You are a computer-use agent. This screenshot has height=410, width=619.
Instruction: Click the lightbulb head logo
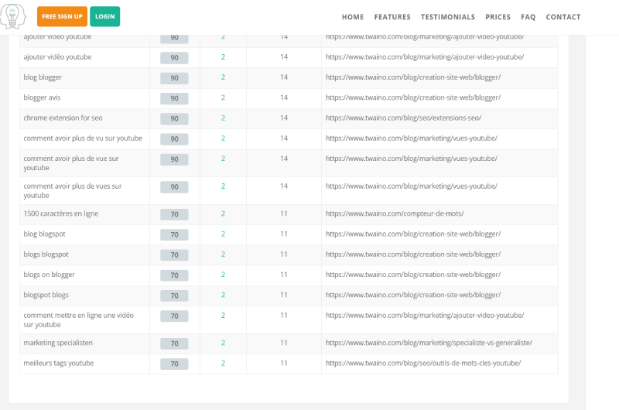coord(13,16)
